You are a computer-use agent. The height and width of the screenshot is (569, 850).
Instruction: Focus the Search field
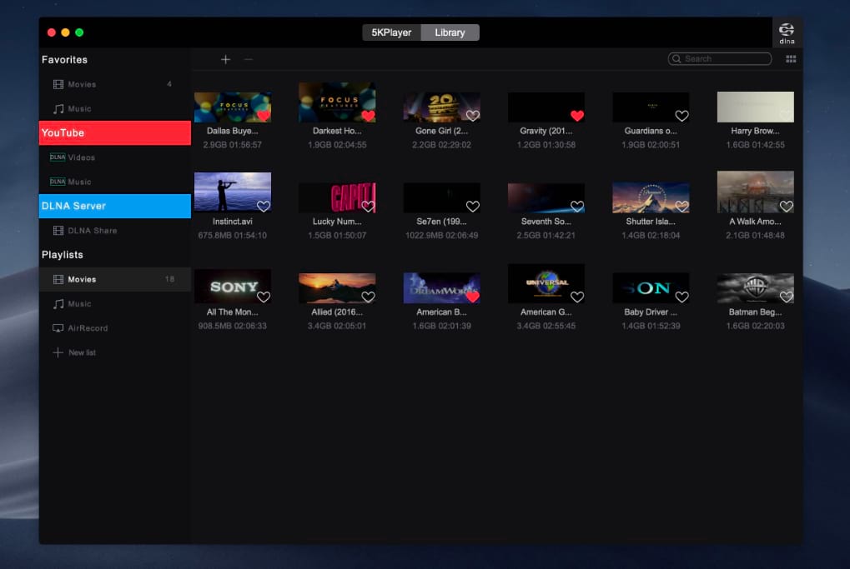click(720, 59)
